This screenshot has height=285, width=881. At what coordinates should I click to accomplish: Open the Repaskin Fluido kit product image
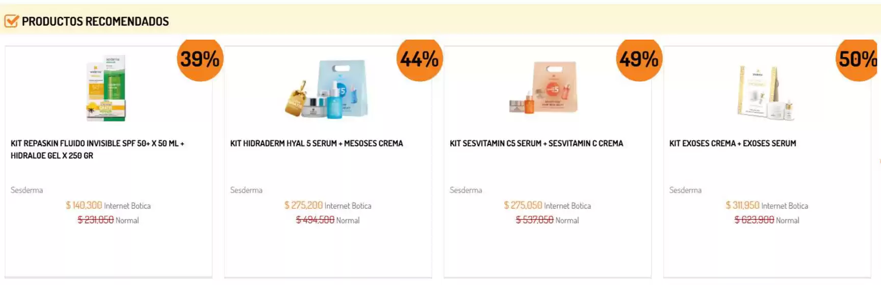pyautogui.click(x=106, y=88)
